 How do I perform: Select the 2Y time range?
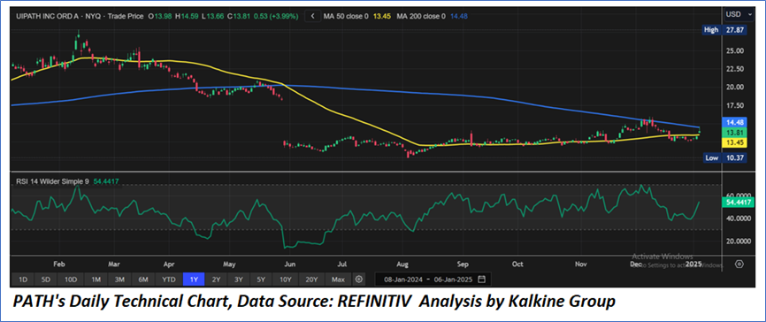(x=216, y=280)
